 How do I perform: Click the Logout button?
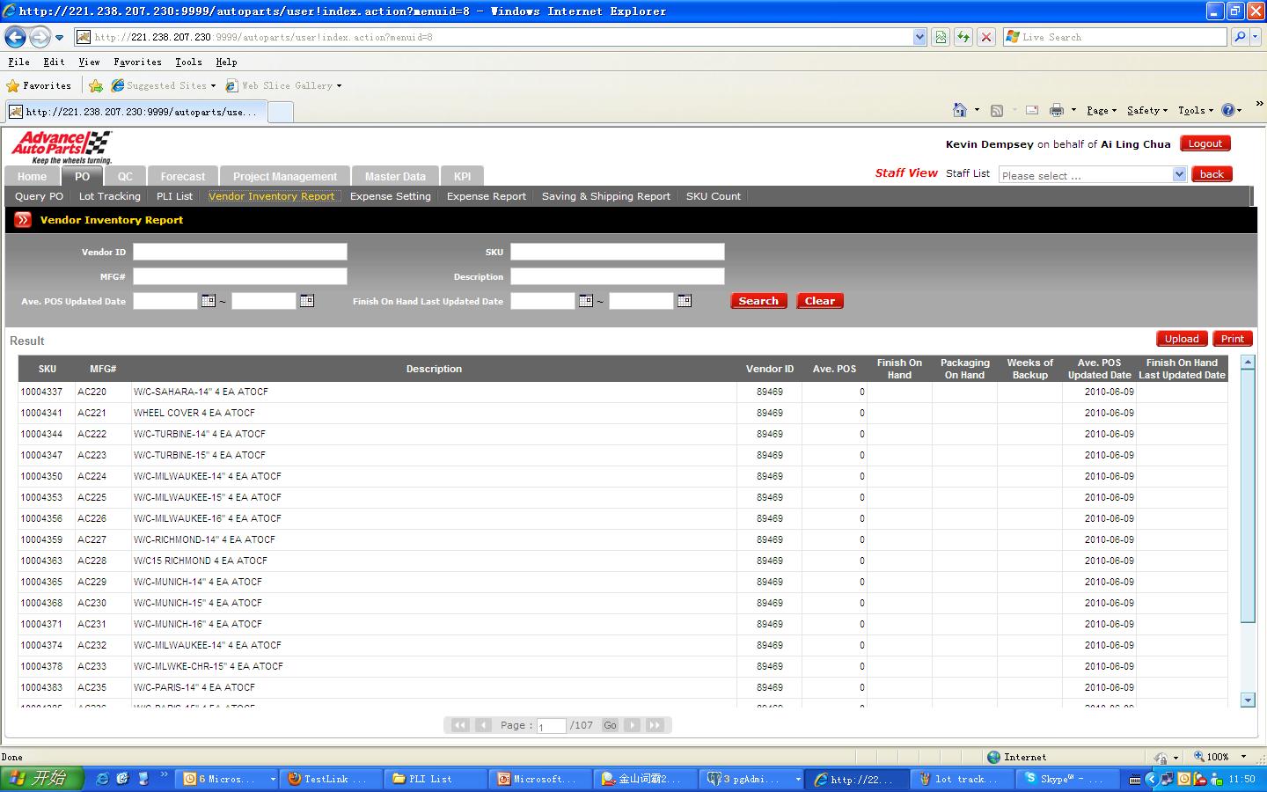tap(1205, 143)
